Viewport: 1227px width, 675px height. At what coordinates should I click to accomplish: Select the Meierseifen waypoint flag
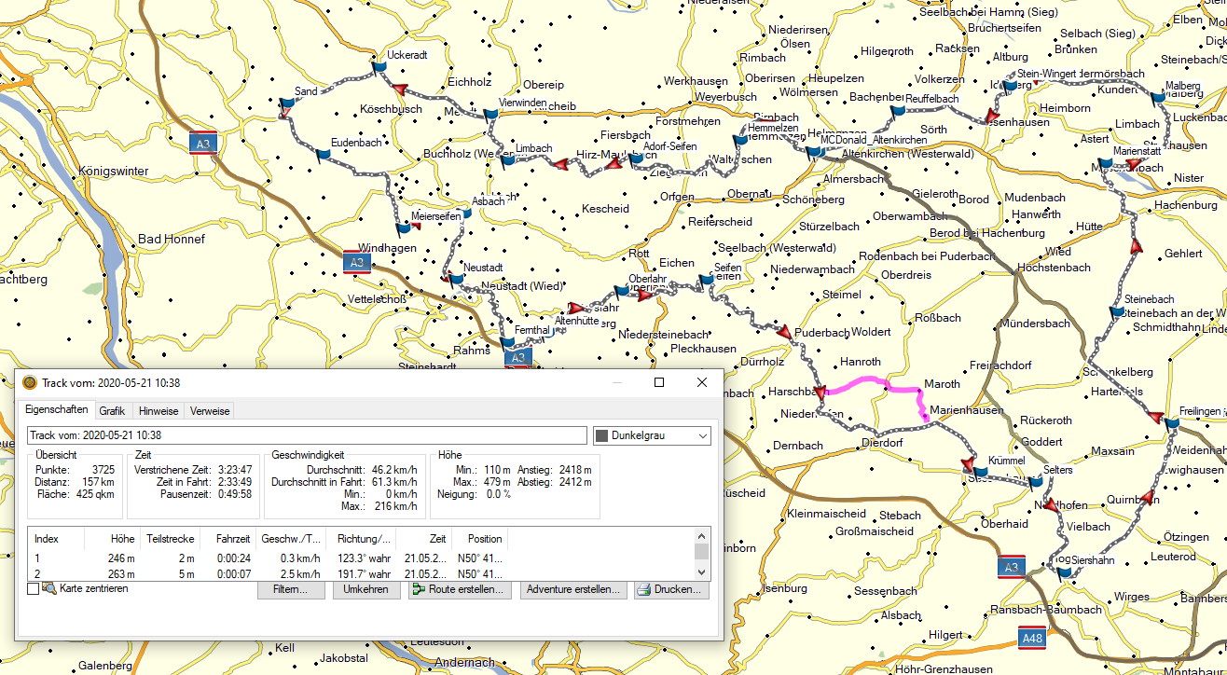tap(404, 227)
